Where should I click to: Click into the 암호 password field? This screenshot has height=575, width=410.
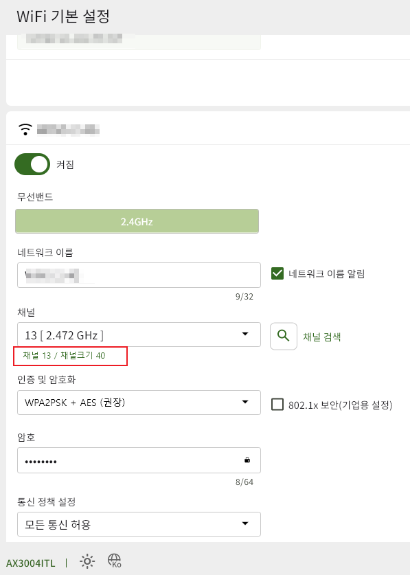(139, 460)
